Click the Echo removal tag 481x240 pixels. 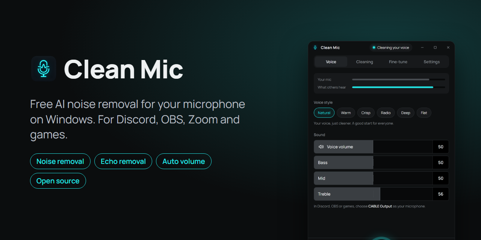(123, 161)
